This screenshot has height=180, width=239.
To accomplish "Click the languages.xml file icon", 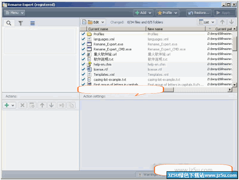I will [x=89, y=39].
